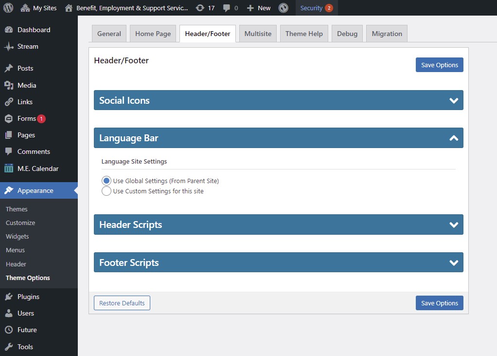Switch to the Theme Help tab
This screenshot has width=497, height=356.
click(304, 34)
